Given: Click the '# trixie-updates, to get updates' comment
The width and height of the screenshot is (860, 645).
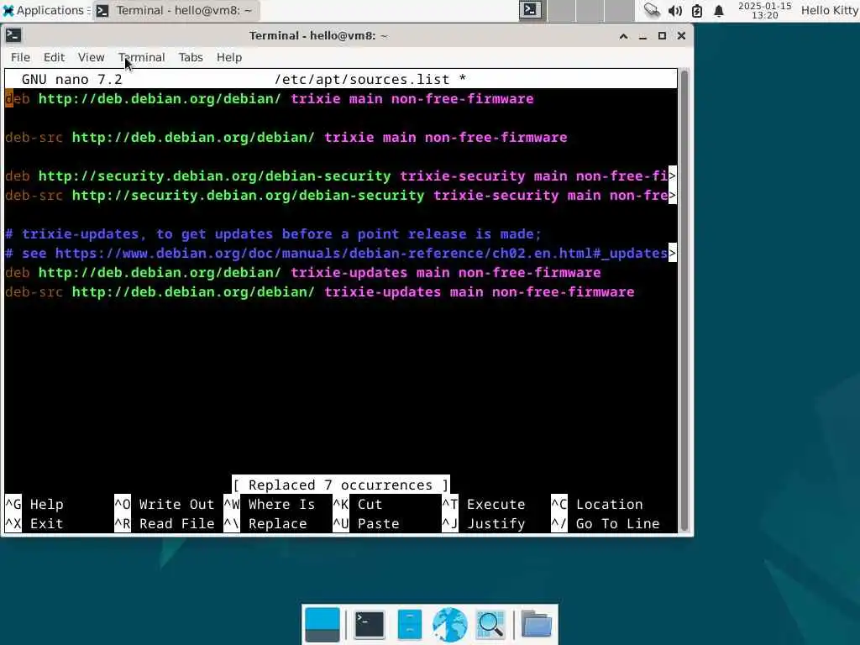Looking at the screenshot, I should pyautogui.click(x=273, y=234).
